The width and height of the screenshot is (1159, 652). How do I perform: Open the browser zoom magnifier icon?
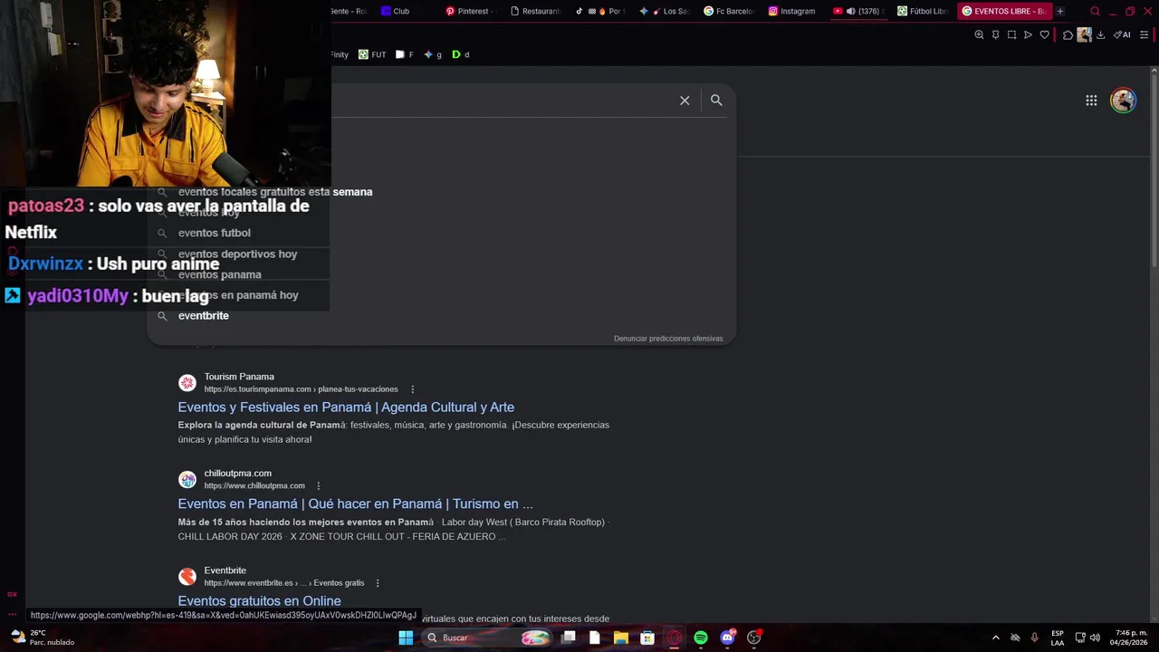[x=979, y=35]
